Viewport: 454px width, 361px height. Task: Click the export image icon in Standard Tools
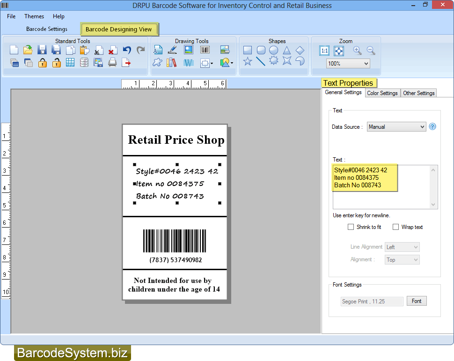98,62
